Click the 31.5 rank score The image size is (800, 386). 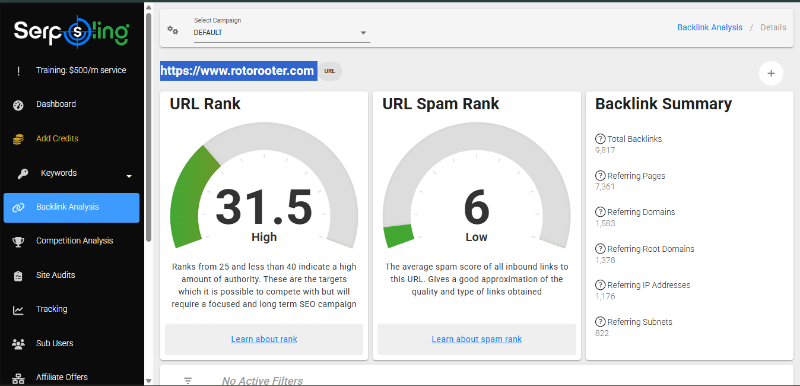(x=264, y=207)
